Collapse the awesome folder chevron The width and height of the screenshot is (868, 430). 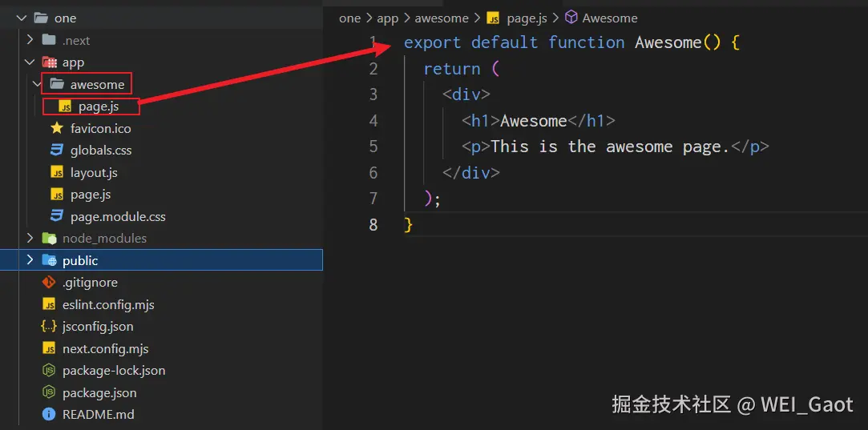click(37, 84)
